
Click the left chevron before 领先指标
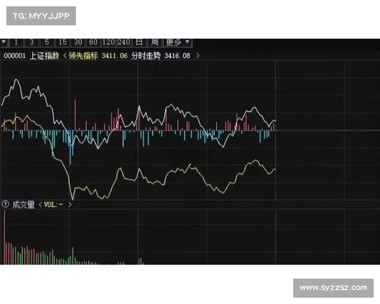65,56
